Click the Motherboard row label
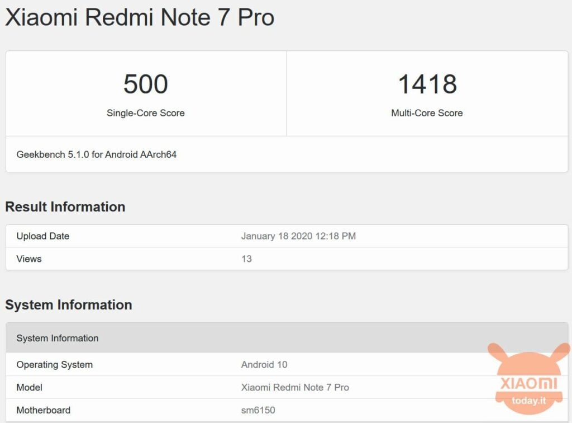This screenshot has width=572, height=423. [44, 410]
